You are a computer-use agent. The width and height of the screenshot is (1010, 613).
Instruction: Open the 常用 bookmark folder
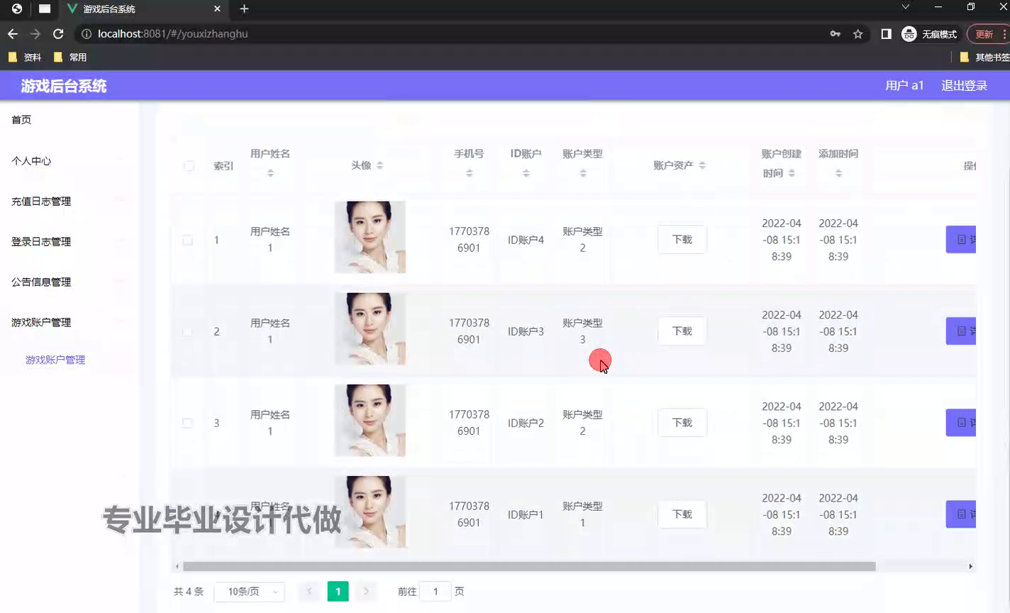pyautogui.click(x=70, y=57)
